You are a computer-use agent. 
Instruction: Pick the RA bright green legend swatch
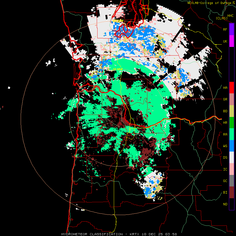[x=232, y=134]
